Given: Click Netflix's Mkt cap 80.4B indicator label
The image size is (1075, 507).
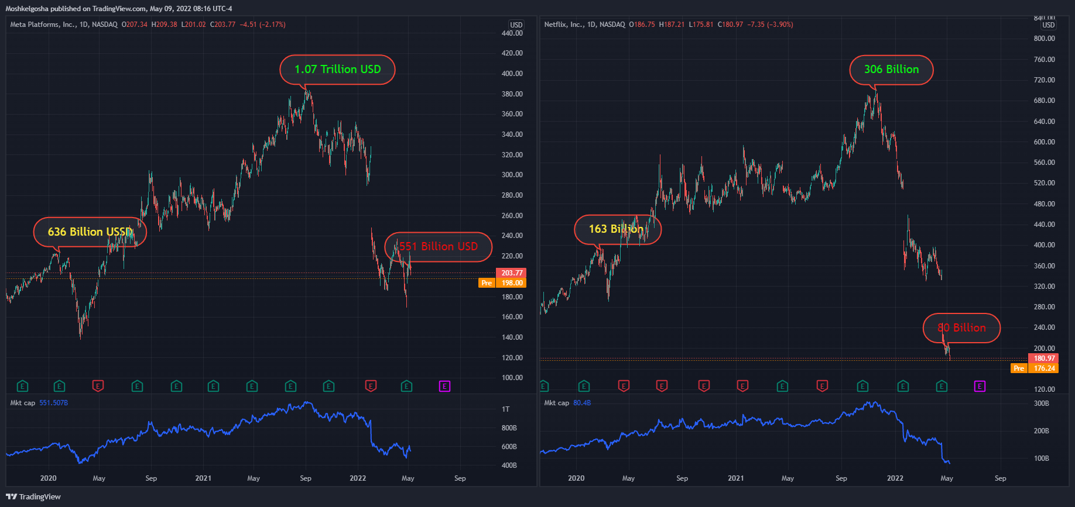Looking at the screenshot, I should pyautogui.click(x=567, y=403).
